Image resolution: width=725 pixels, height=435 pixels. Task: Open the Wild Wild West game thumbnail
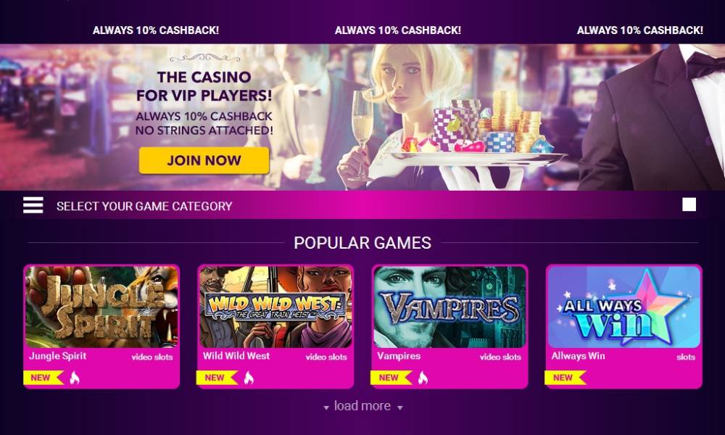tap(275, 307)
